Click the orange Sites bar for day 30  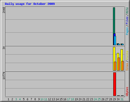(119, 64)
